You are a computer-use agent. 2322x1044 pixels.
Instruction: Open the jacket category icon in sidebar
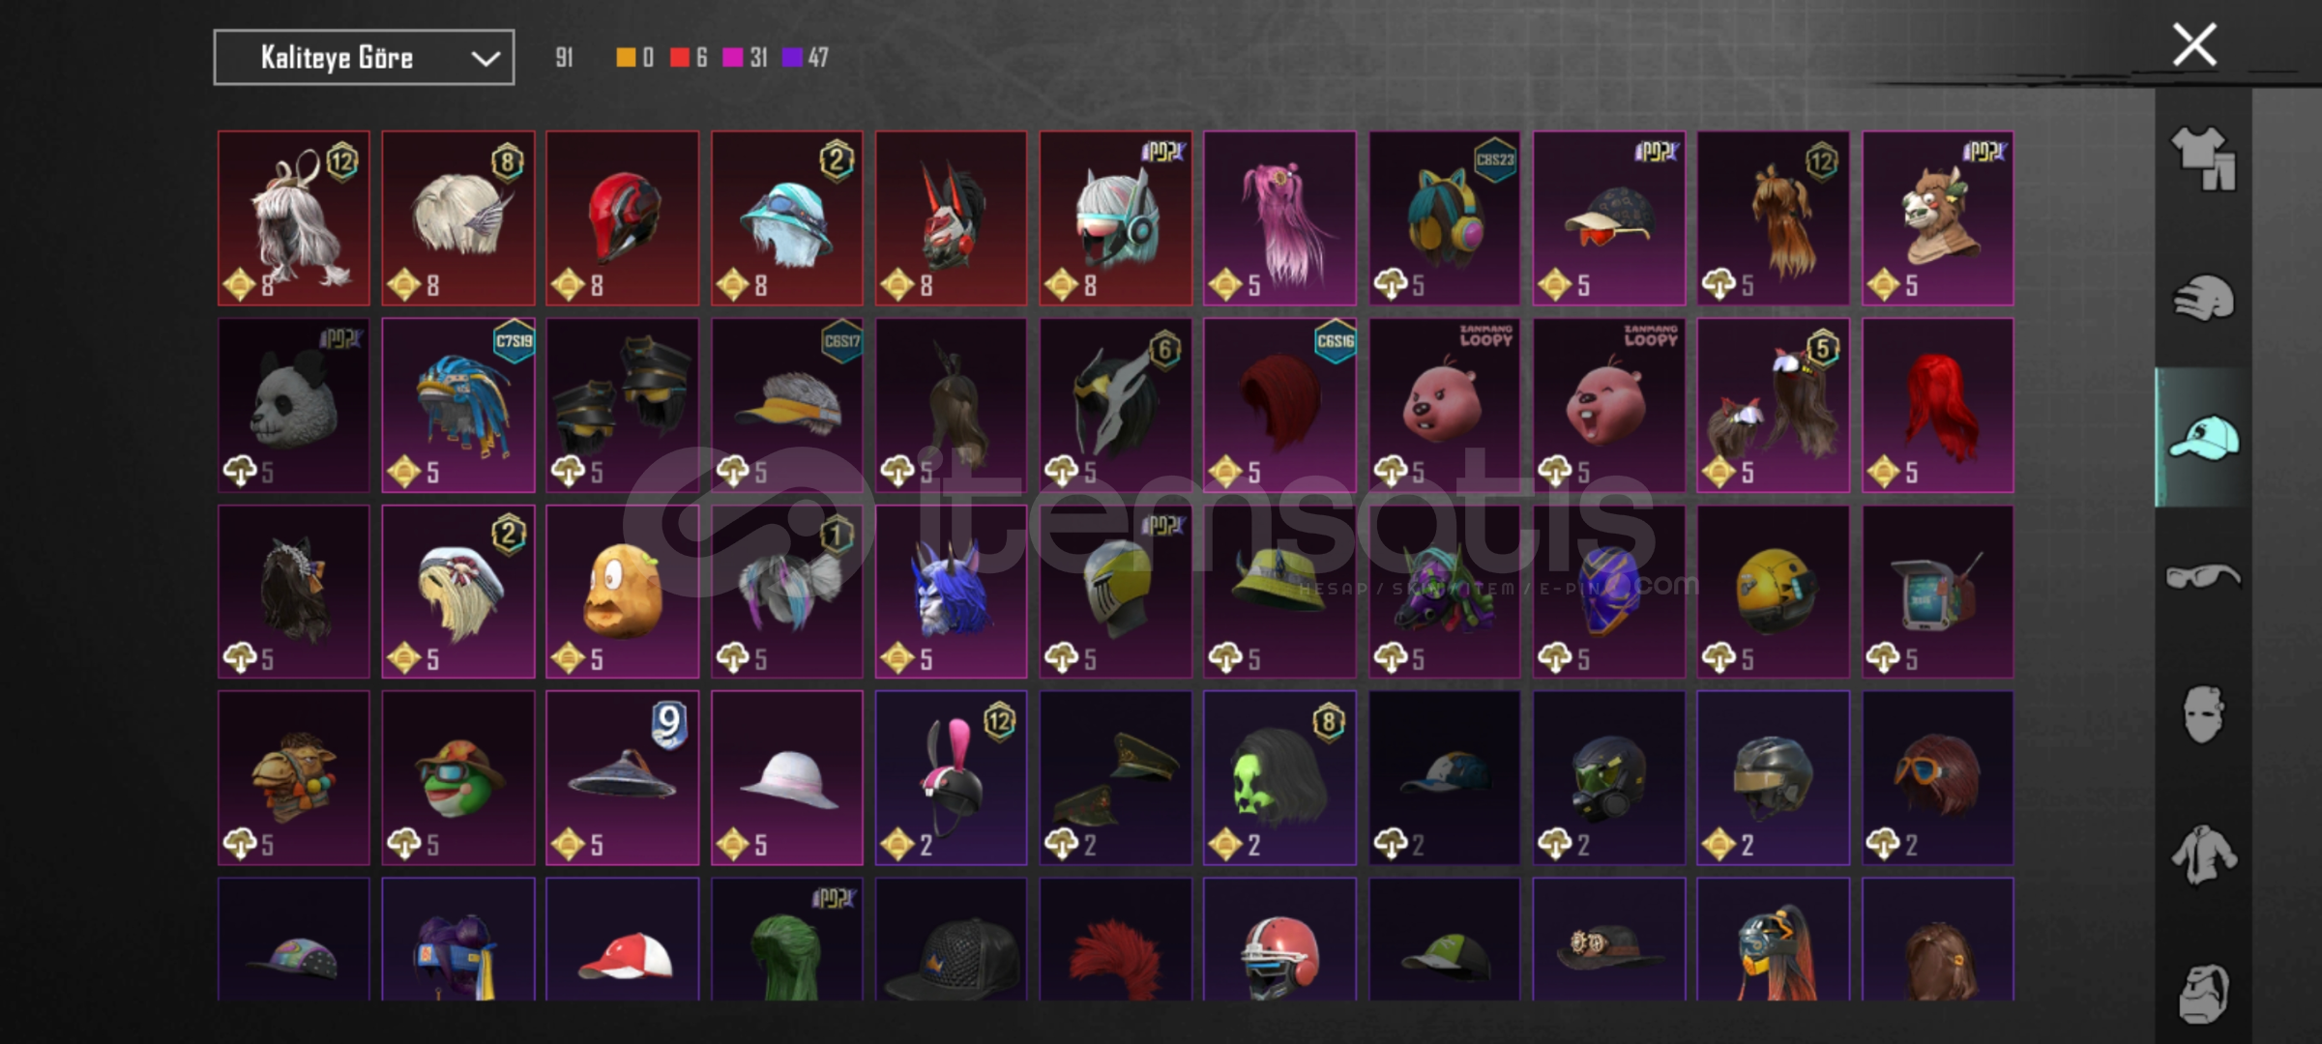(2203, 855)
